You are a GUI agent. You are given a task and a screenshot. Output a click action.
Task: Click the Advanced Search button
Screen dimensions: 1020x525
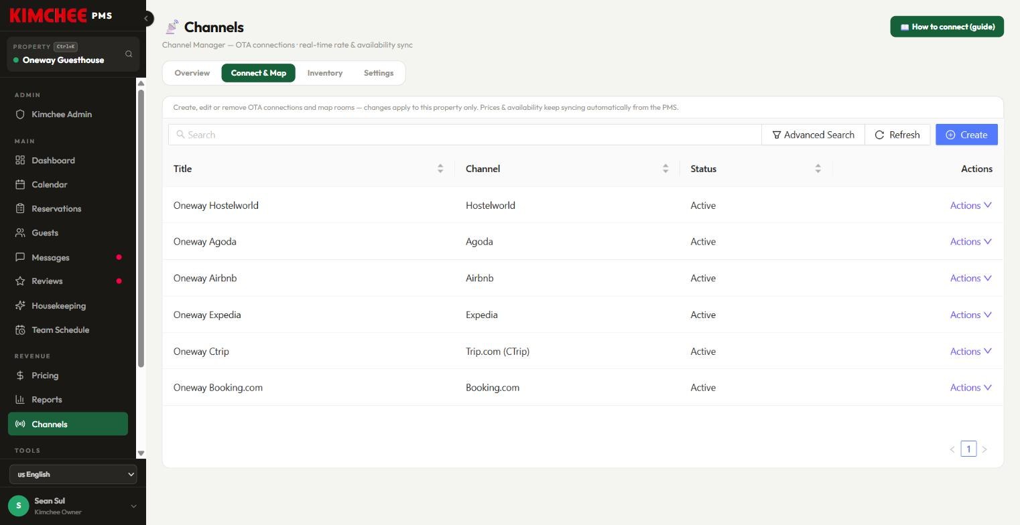click(813, 135)
